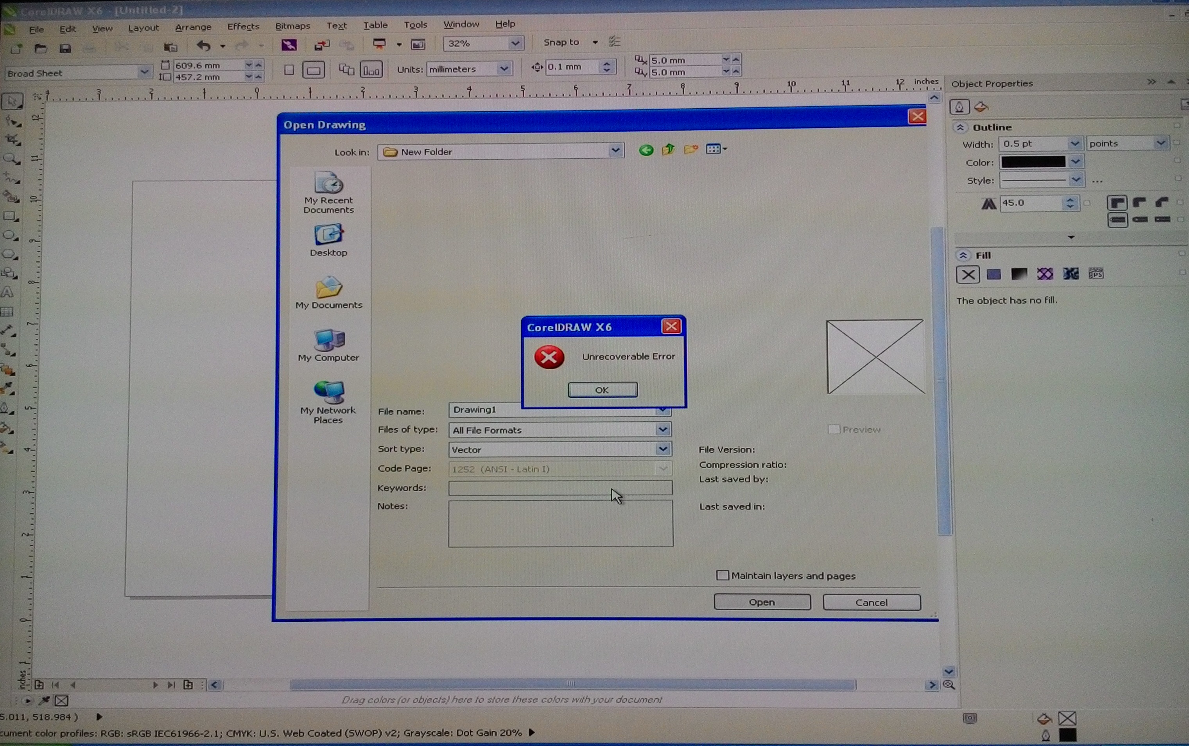The image size is (1189, 746).
Task: Select the Fountain Fill icon
Action: (x=1019, y=274)
